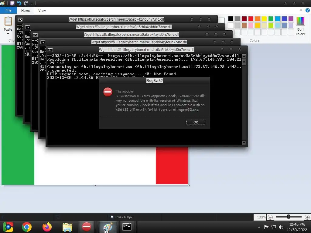Click the Redo arrow in Paint's title bar
The height and width of the screenshot is (233, 311).
pos(26,3)
